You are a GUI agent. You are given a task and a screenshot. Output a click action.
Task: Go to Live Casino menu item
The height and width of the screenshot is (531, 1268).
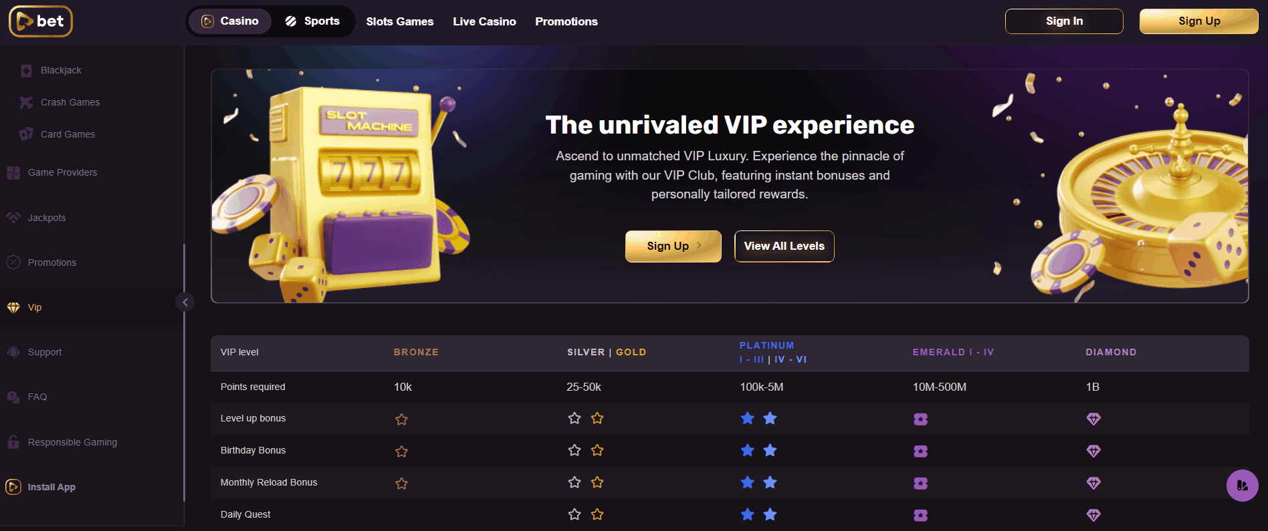pyautogui.click(x=484, y=21)
